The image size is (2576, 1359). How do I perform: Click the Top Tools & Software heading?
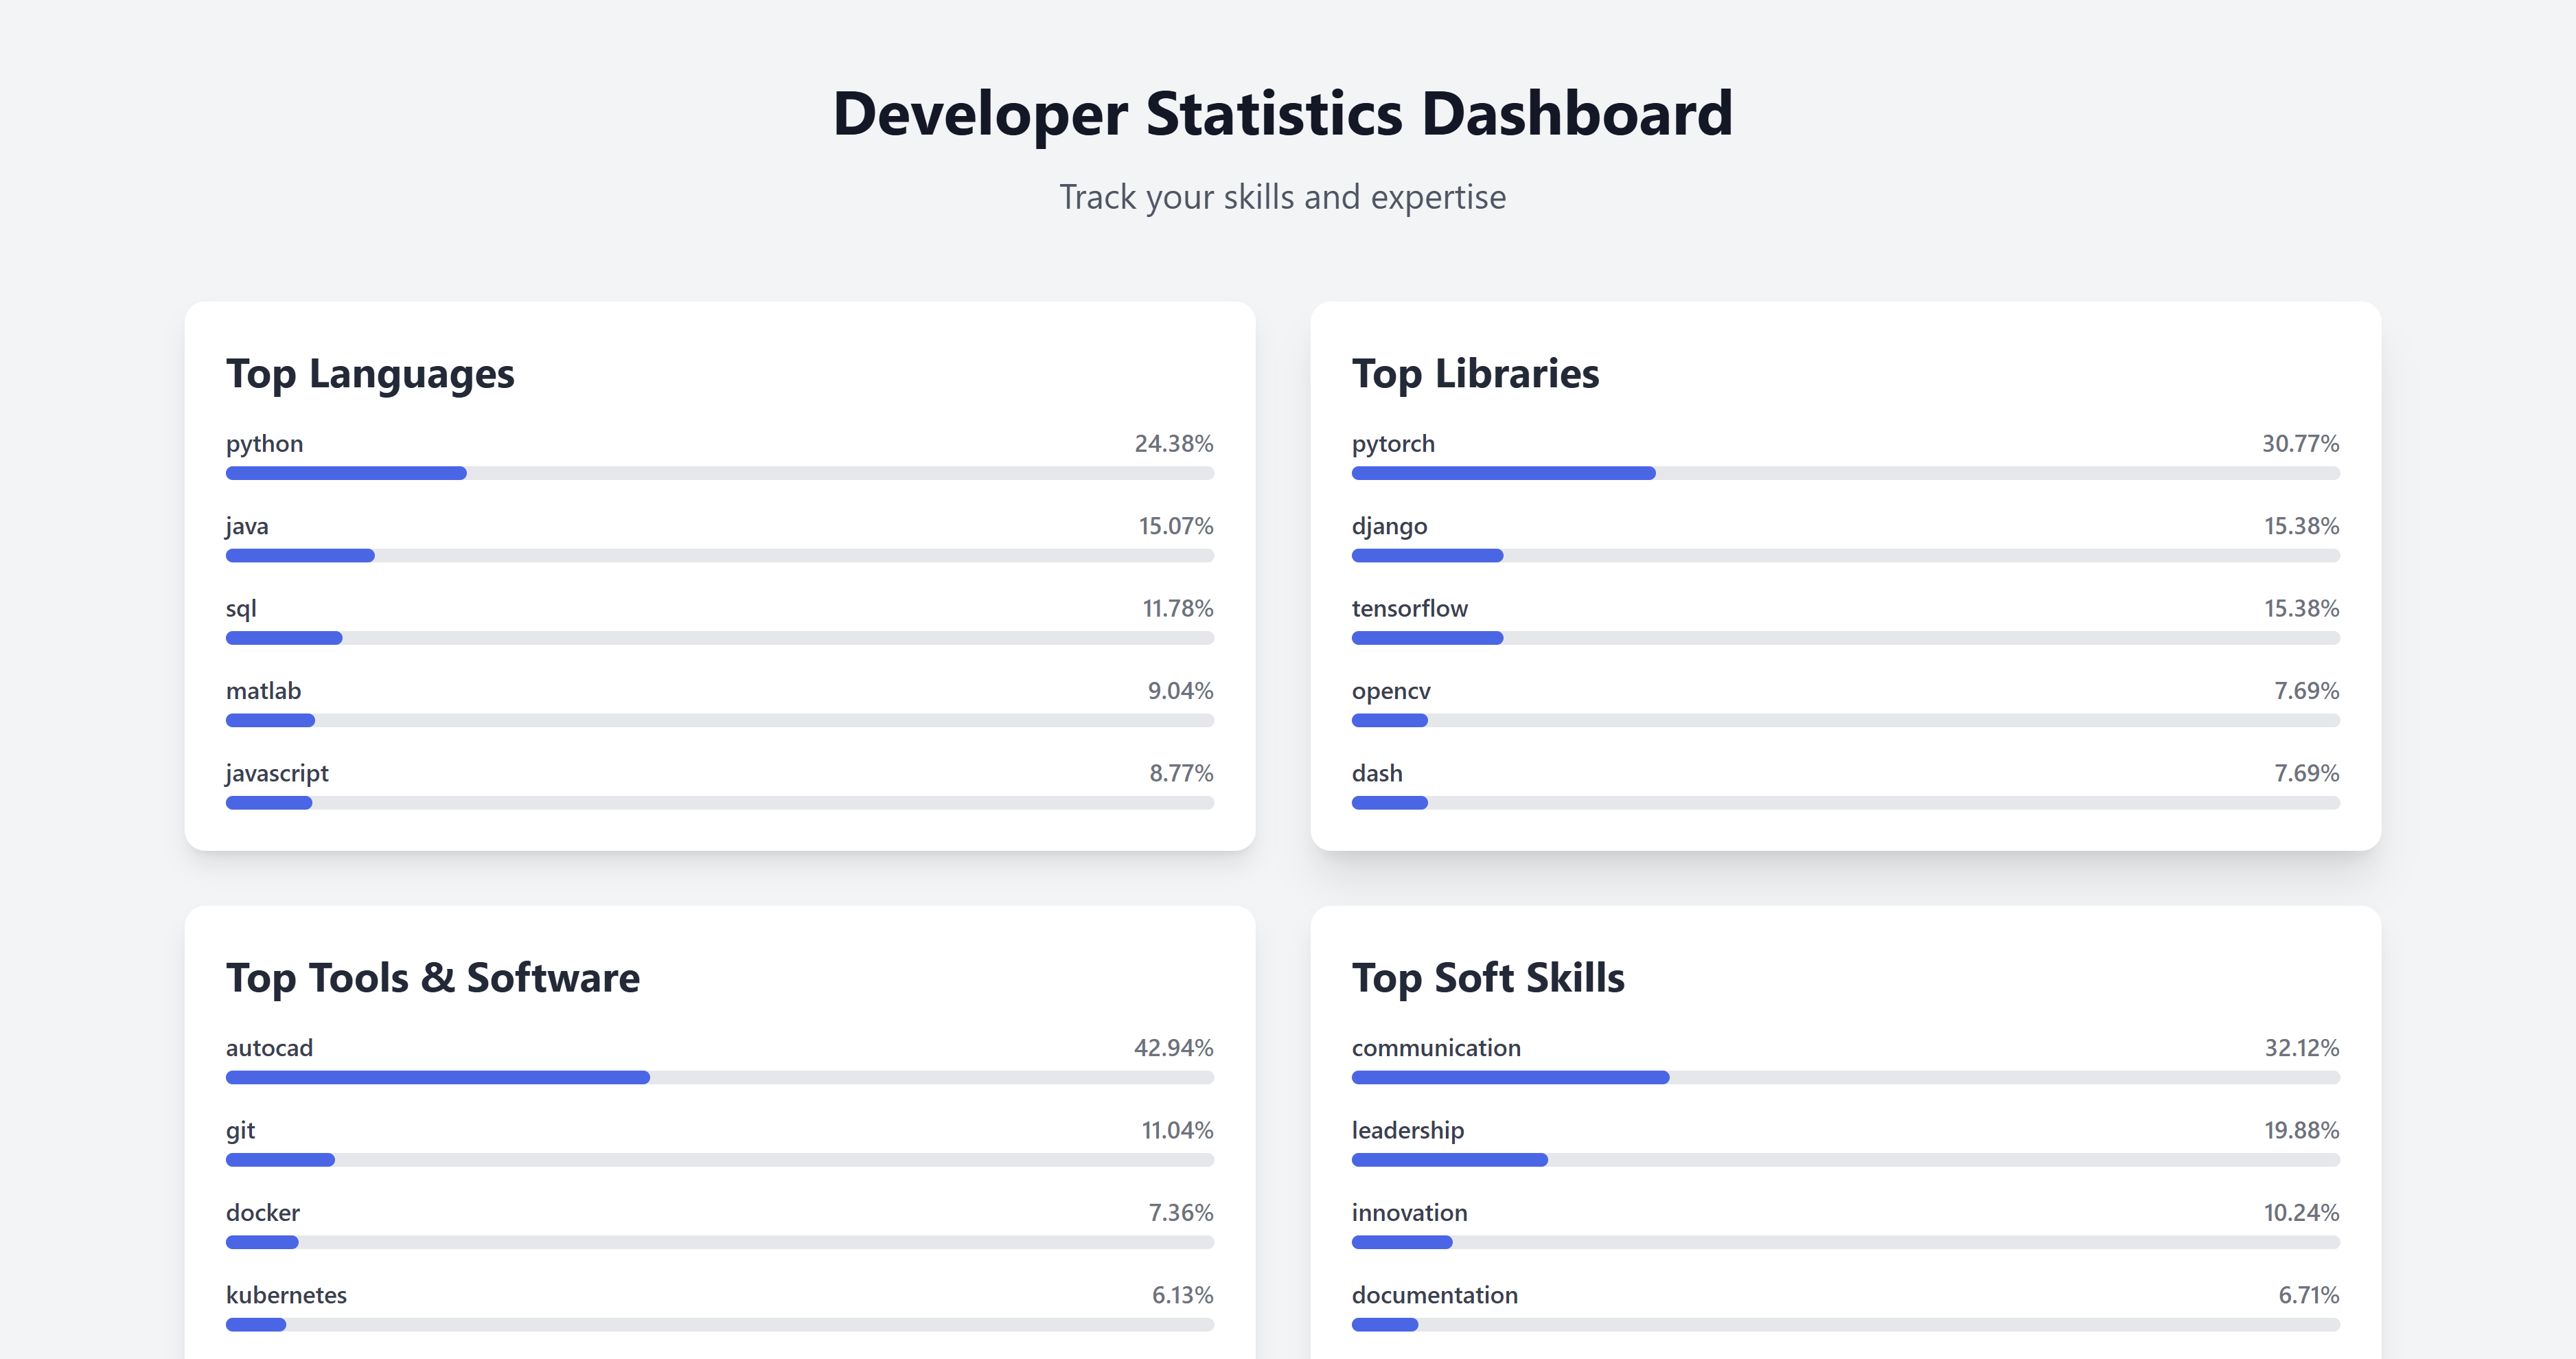432,978
